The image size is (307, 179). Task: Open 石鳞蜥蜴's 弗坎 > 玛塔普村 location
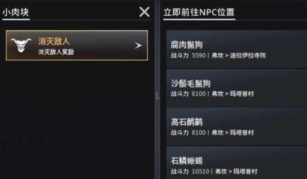pos(236,171)
